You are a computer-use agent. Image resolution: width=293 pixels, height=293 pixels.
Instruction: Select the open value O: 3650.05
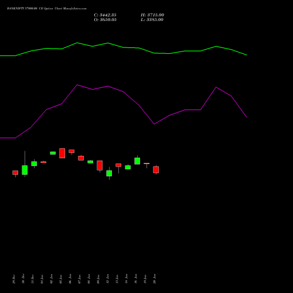105,20
